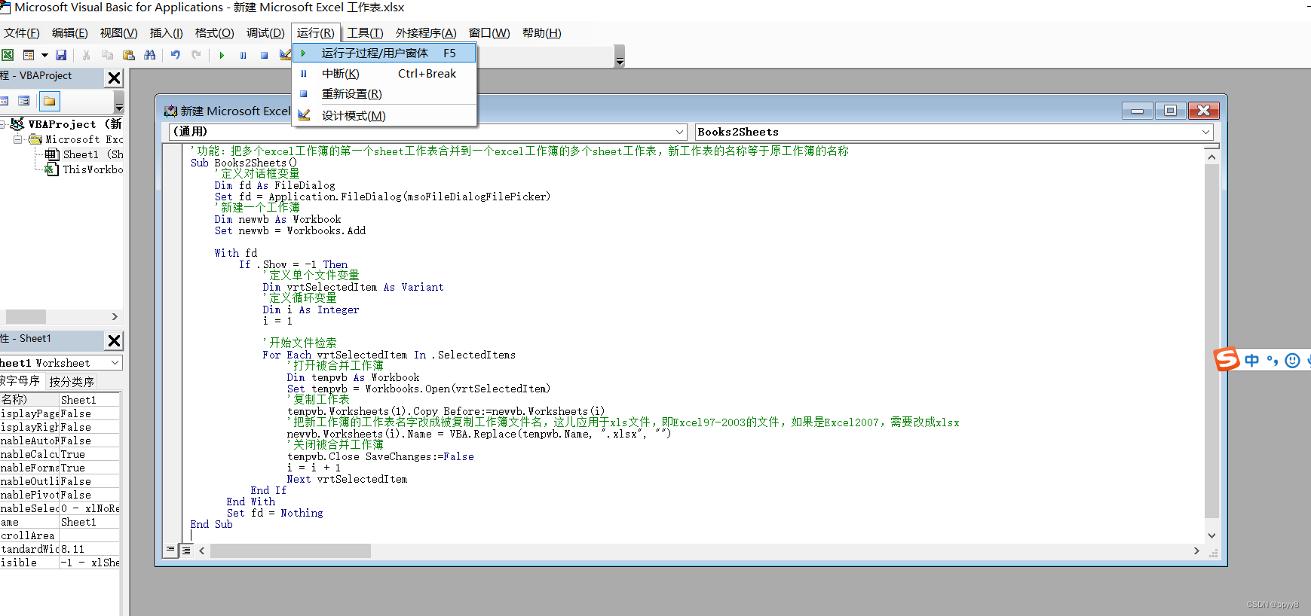Screen dimensions: 1311x616
Task: Click the code window scroll-right arrow
Action: pos(1196,551)
